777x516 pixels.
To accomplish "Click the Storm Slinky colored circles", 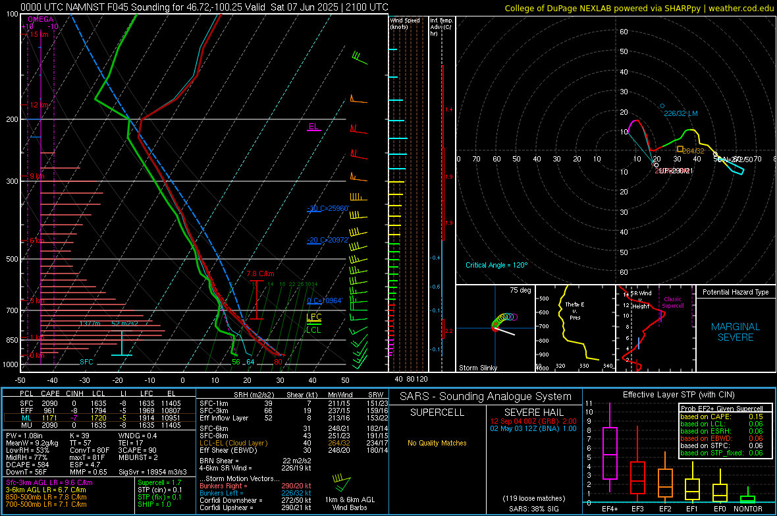I will click(x=504, y=320).
